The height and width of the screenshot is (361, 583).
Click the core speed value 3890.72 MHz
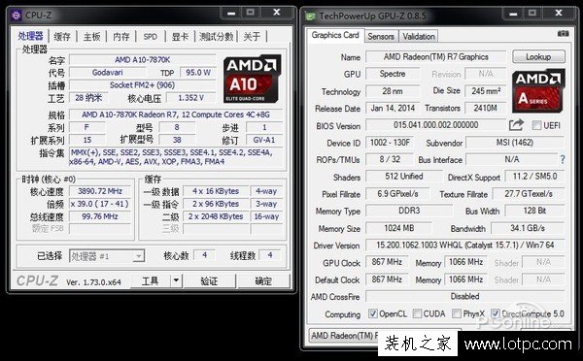(x=100, y=191)
